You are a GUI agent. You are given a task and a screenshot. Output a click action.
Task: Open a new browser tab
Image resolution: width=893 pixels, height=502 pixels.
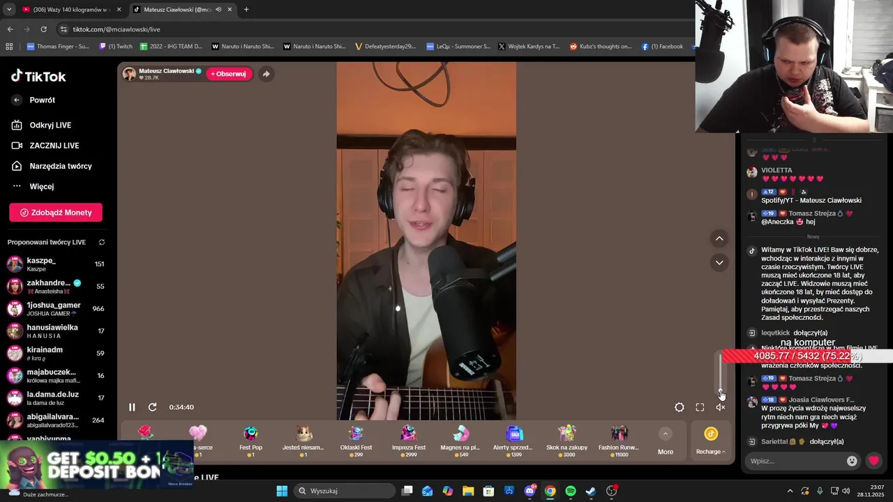pos(246,10)
